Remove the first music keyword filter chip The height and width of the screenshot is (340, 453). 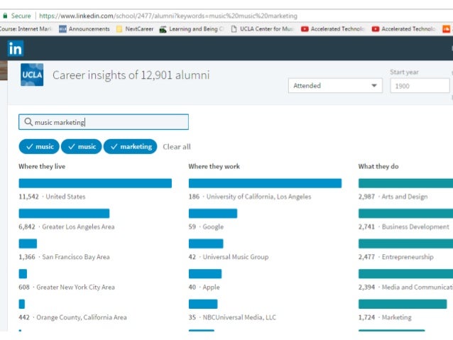(39, 146)
